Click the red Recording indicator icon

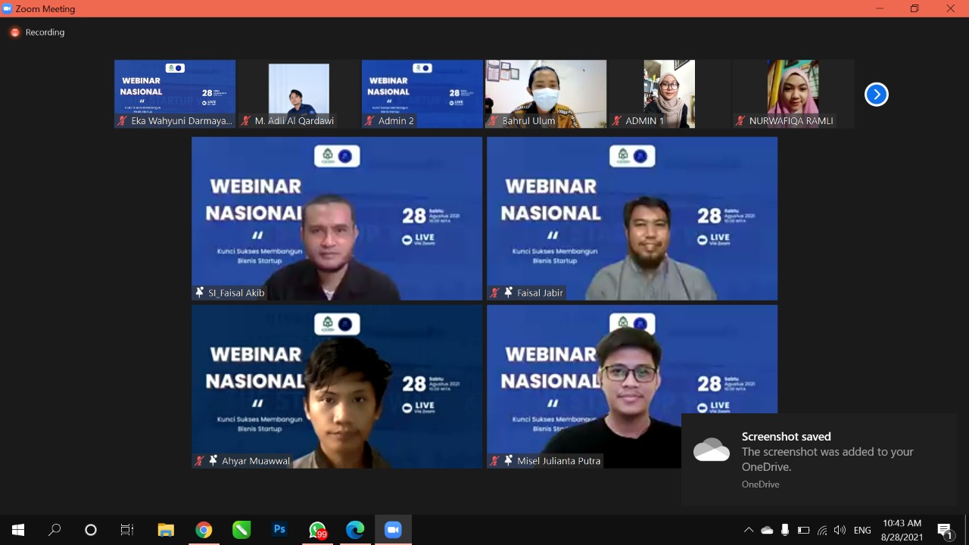14,33
